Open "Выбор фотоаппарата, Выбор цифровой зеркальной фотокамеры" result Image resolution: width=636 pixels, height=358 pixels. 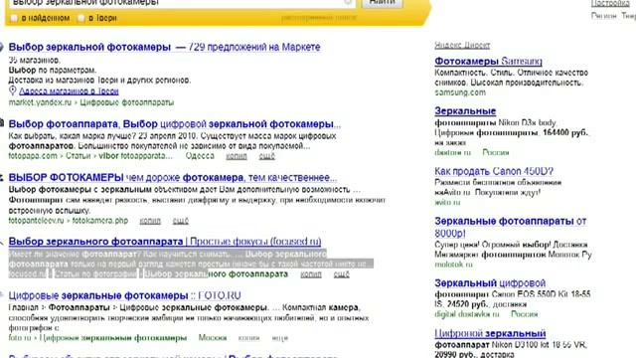175,123
